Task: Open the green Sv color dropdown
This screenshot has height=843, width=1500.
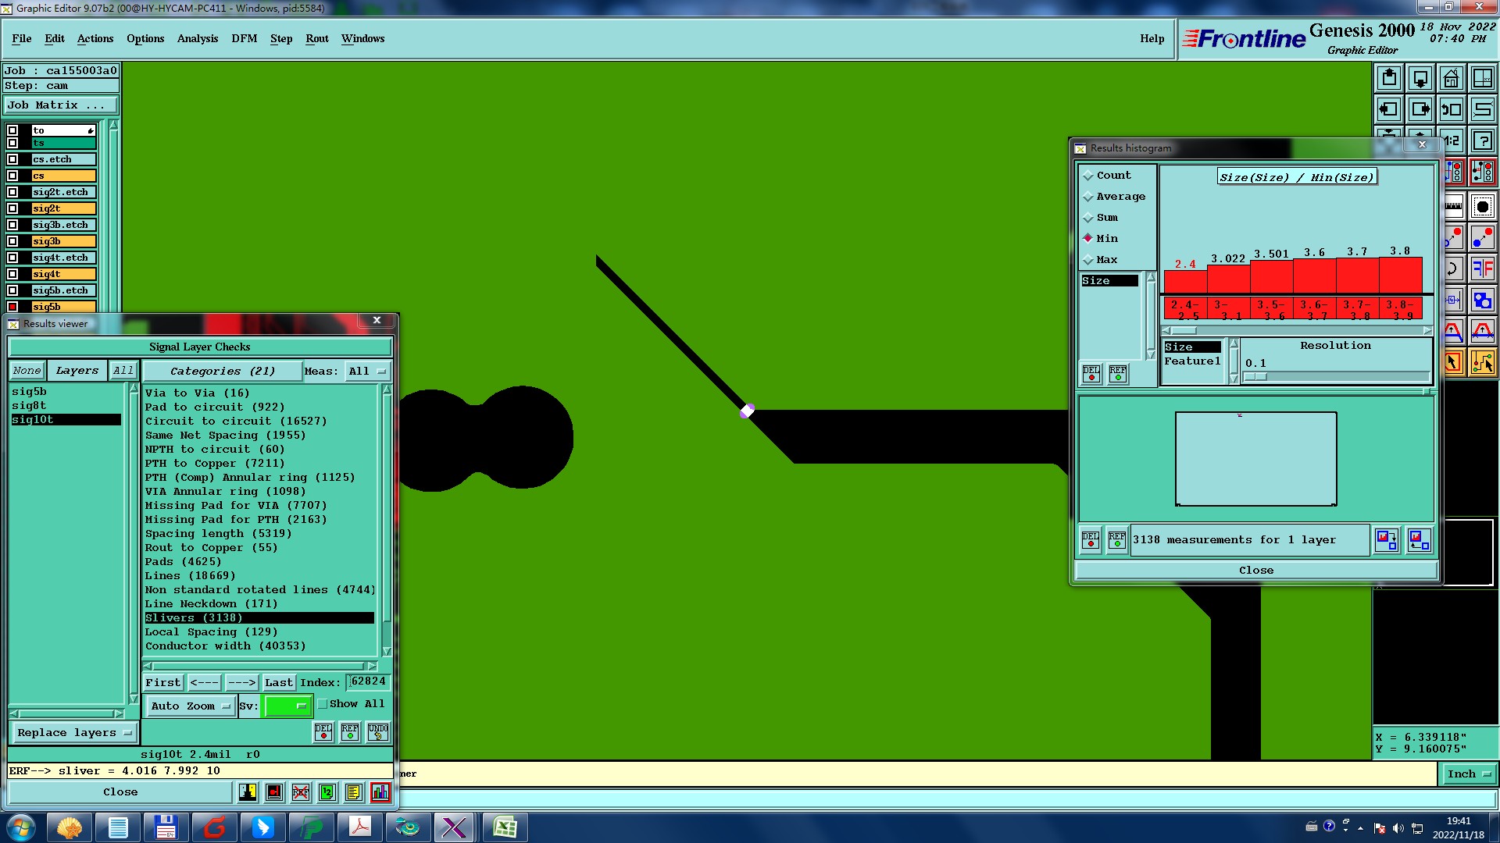Action: 288,706
